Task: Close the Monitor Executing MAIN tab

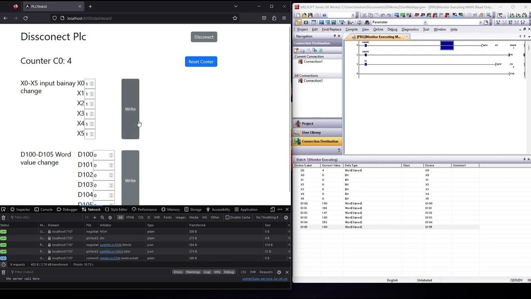Action: pyautogui.click(x=407, y=37)
